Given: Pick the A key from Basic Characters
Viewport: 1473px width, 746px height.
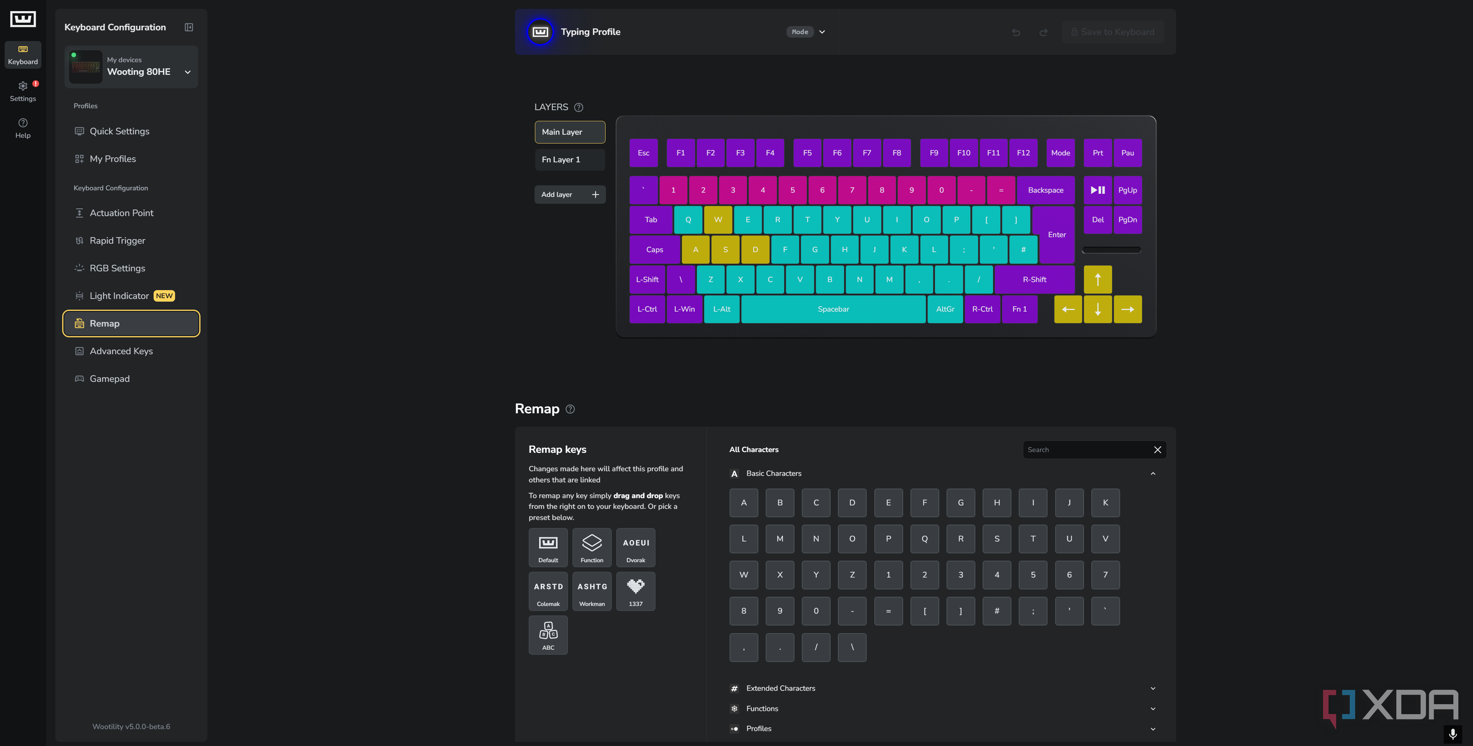Looking at the screenshot, I should tap(743, 502).
